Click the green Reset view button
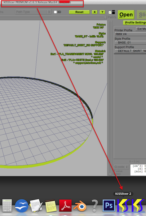Viewport: 146px width, 216px height. click(x=79, y=12)
